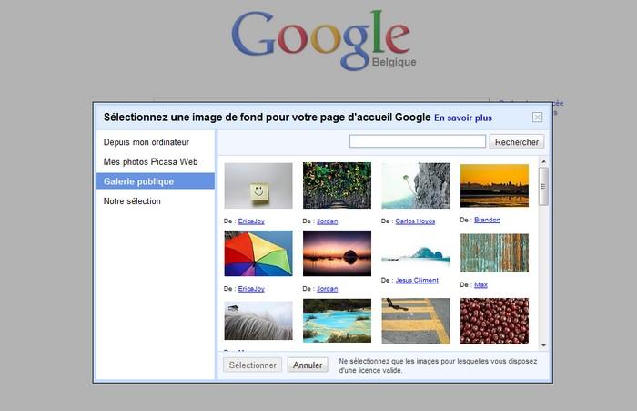Open Brandon author link
The image size is (637, 411).
487,220
